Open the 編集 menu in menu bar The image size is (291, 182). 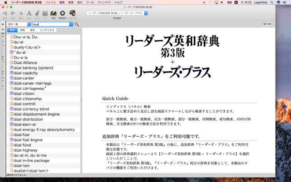click(62, 2)
